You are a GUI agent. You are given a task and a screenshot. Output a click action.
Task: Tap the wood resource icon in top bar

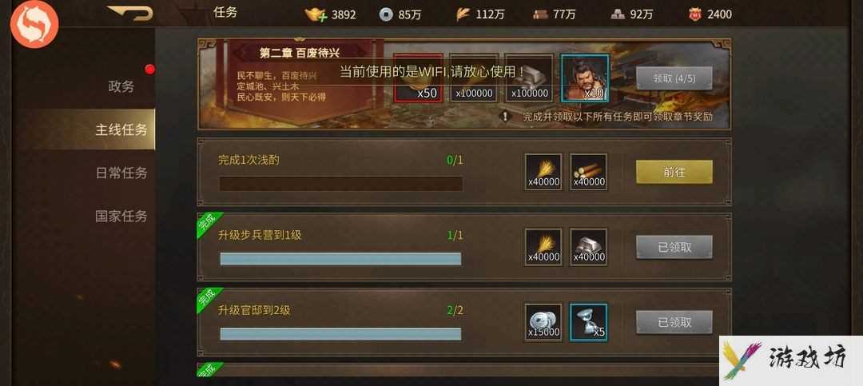[x=540, y=14]
